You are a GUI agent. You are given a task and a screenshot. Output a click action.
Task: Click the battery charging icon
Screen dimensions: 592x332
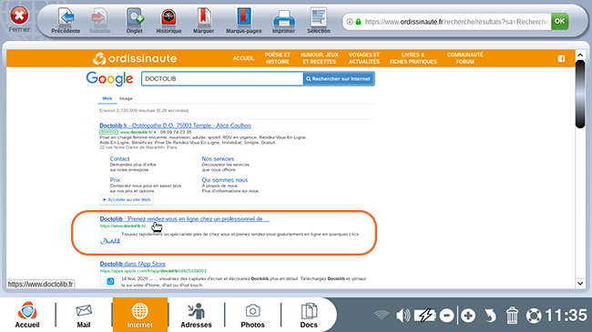click(424, 315)
